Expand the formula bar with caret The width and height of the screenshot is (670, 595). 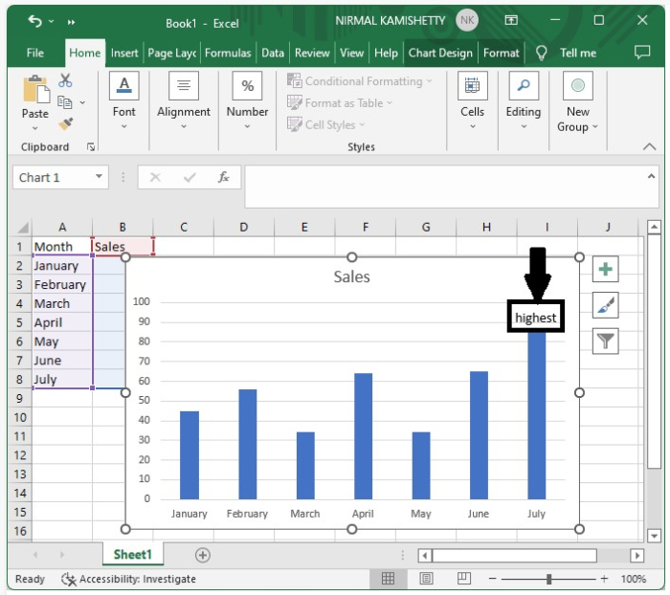pos(651,176)
